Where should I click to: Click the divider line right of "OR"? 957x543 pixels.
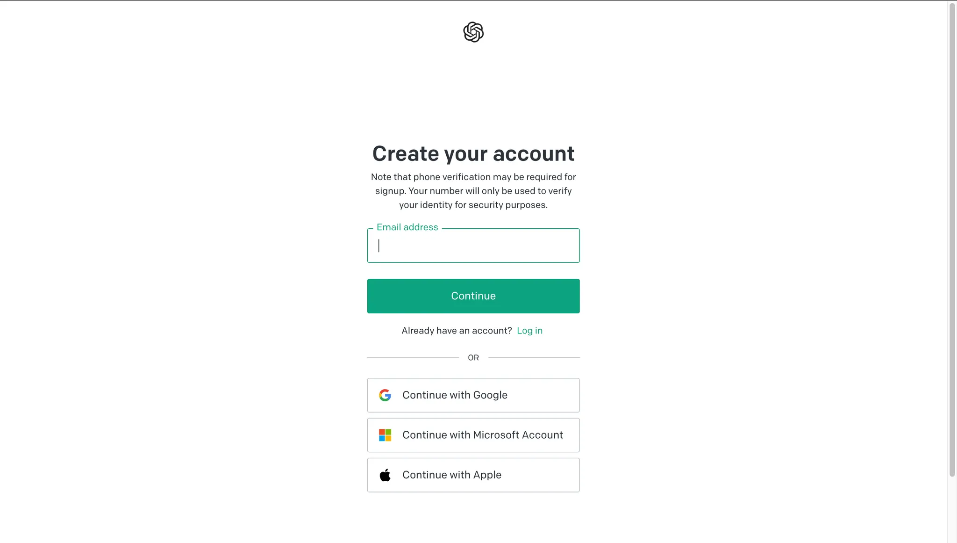coord(534,358)
